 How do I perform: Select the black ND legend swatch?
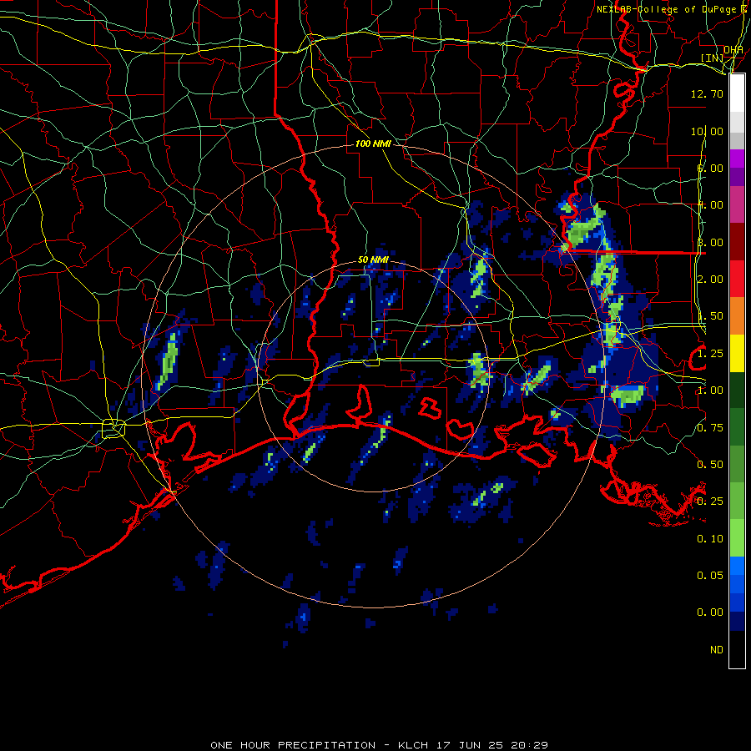click(737, 649)
